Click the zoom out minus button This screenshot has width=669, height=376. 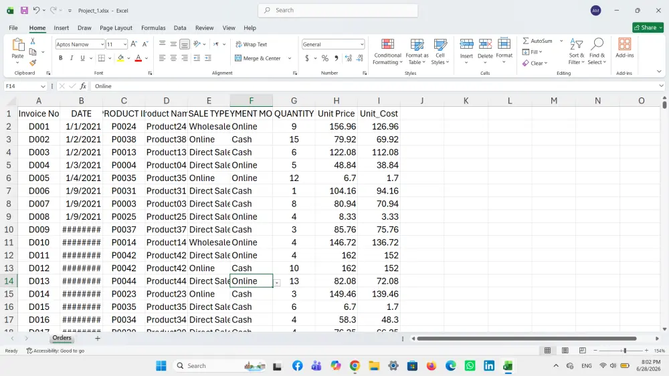pos(595,351)
